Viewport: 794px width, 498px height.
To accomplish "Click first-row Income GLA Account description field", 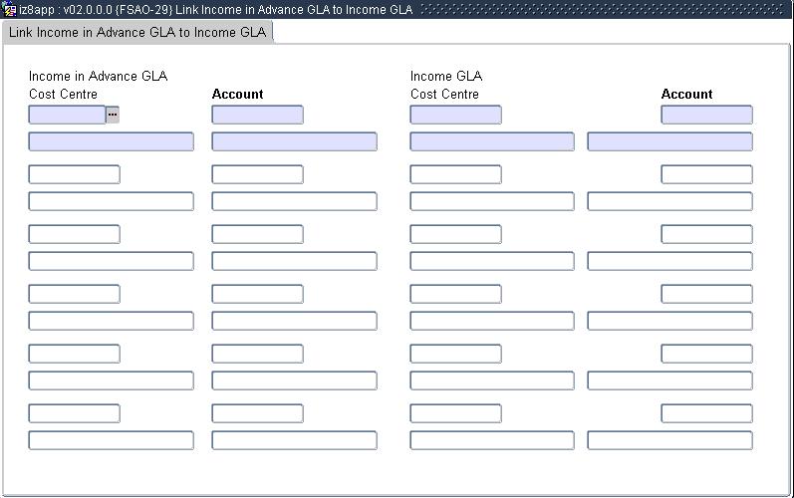I will pyautogui.click(x=669, y=141).
